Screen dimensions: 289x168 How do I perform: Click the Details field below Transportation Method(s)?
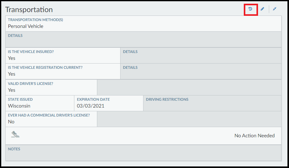pyautogui.click(x=143, y=39)
